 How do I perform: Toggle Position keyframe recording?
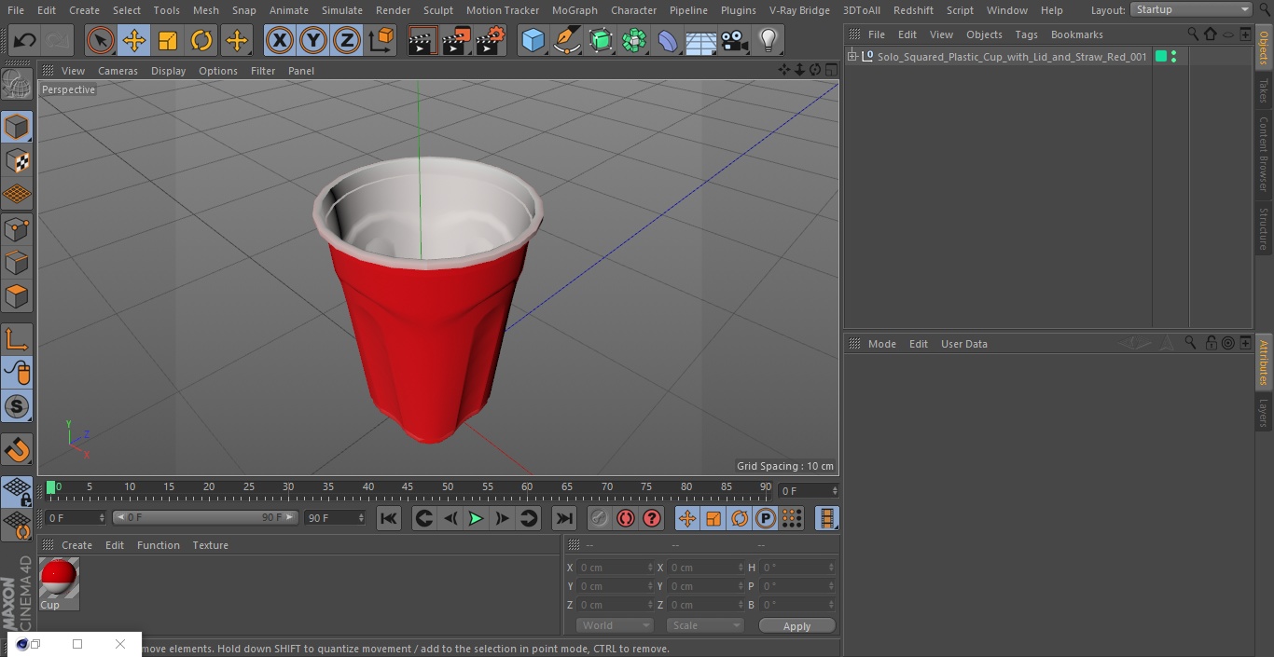pyautogui.click(x=687, y=518)
